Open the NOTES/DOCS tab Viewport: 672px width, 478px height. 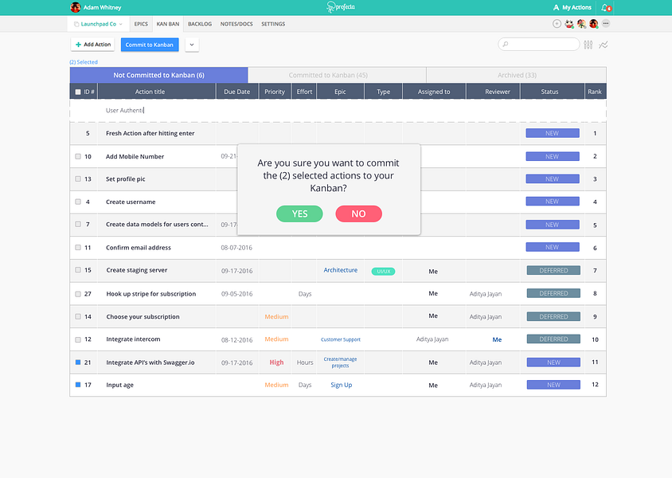click(x=236, y=24)
